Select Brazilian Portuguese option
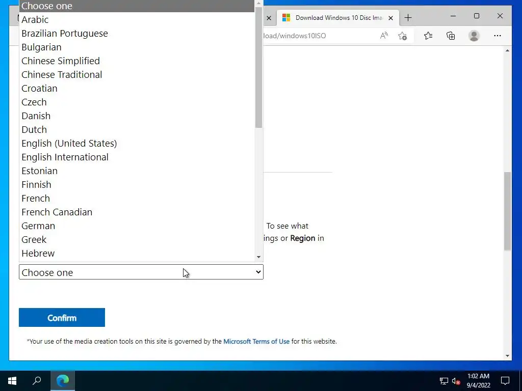 (x=137, y=33)
